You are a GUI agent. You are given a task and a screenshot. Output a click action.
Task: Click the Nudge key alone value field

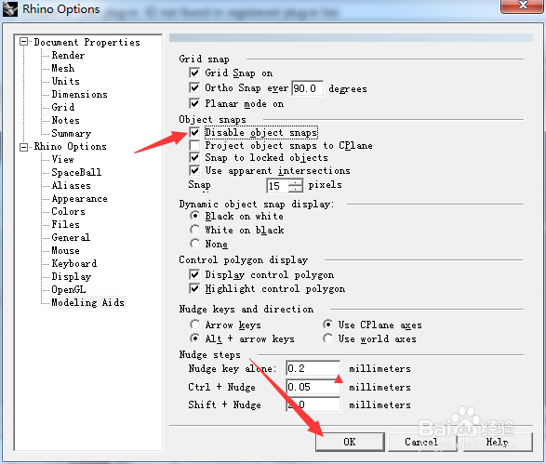[x=313, y=368]
